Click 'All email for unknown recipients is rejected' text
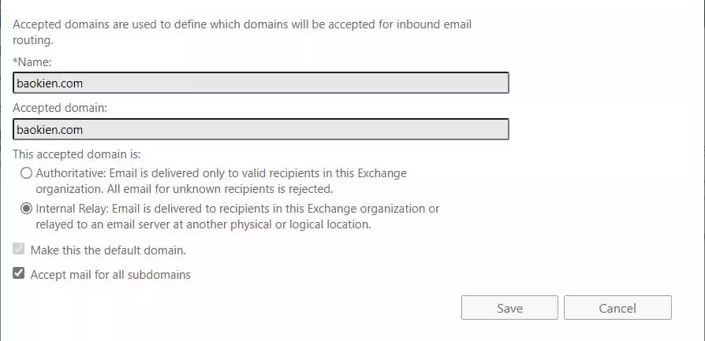 click(x=220, y=189)
